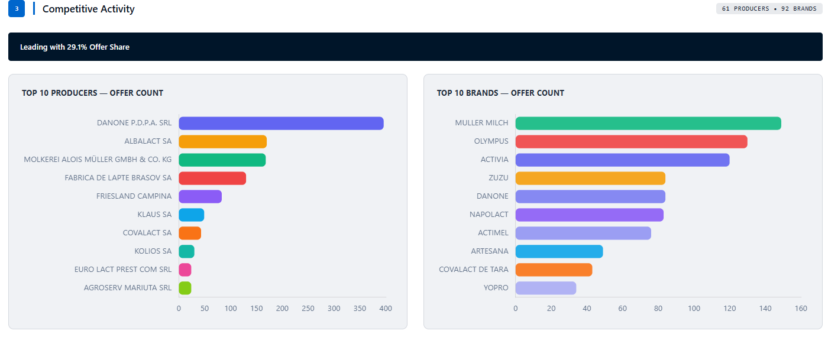
Task: Click the 61 Producers 92 Brands badge
Action: (769, 9)
